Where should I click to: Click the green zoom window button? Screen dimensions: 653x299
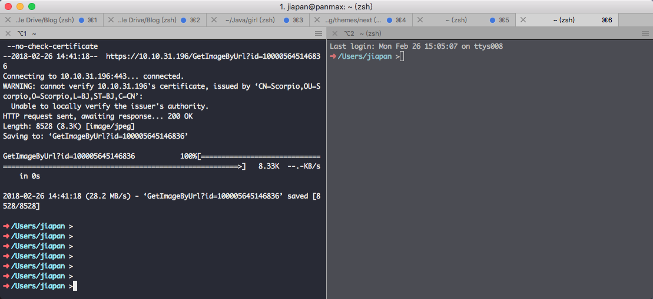tap(31, 6)
